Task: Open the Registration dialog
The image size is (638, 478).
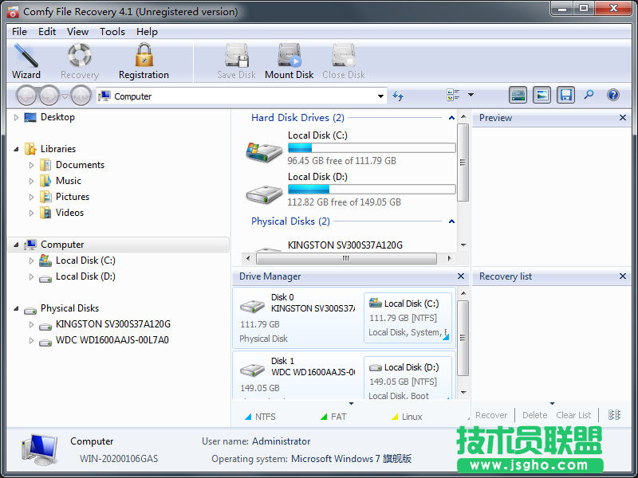Action: tap(143, 61)
